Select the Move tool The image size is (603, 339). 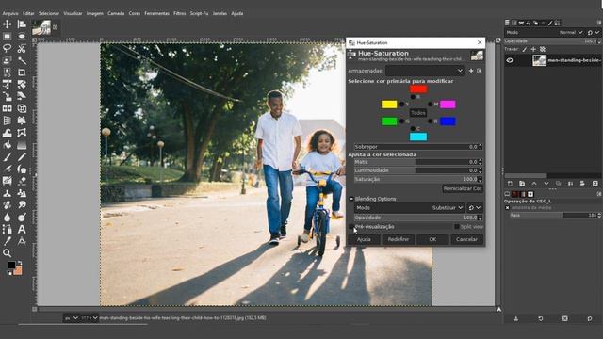coord(7,24)
